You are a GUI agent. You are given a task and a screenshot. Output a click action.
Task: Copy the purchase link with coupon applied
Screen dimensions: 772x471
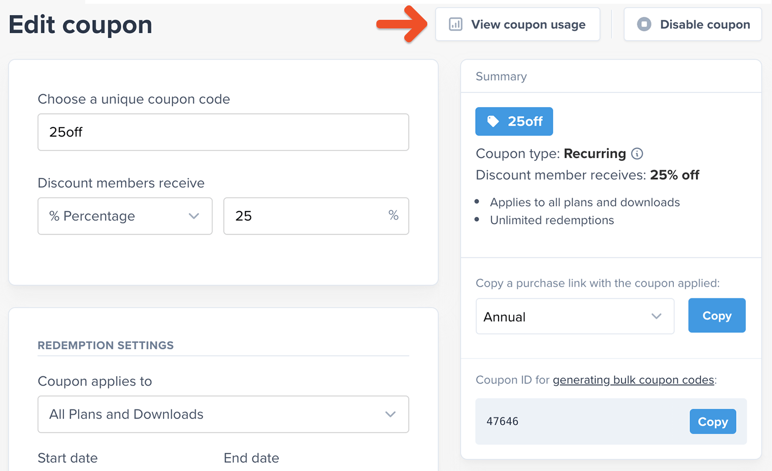717,316
